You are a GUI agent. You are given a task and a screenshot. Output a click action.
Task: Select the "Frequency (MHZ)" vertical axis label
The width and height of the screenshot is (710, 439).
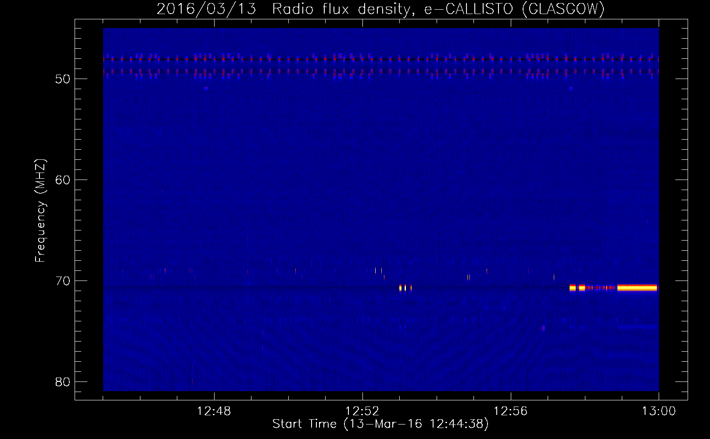click(40, 211)
